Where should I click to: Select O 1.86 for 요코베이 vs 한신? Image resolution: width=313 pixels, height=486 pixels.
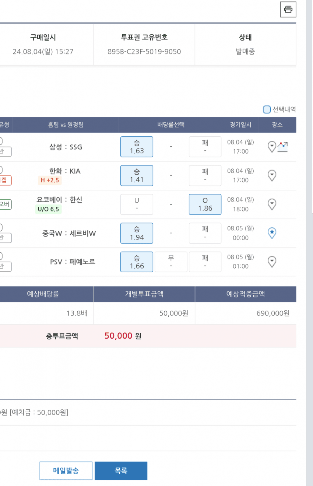pyautogui.click(x=205, y=204)
